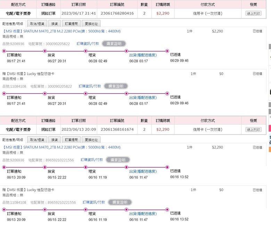Image resolution: width=271 pixels, height=231 pixels.
Task: Click 購買證明 for Lucky gift in 06/17 order
Action: click(x=116, y=86)
